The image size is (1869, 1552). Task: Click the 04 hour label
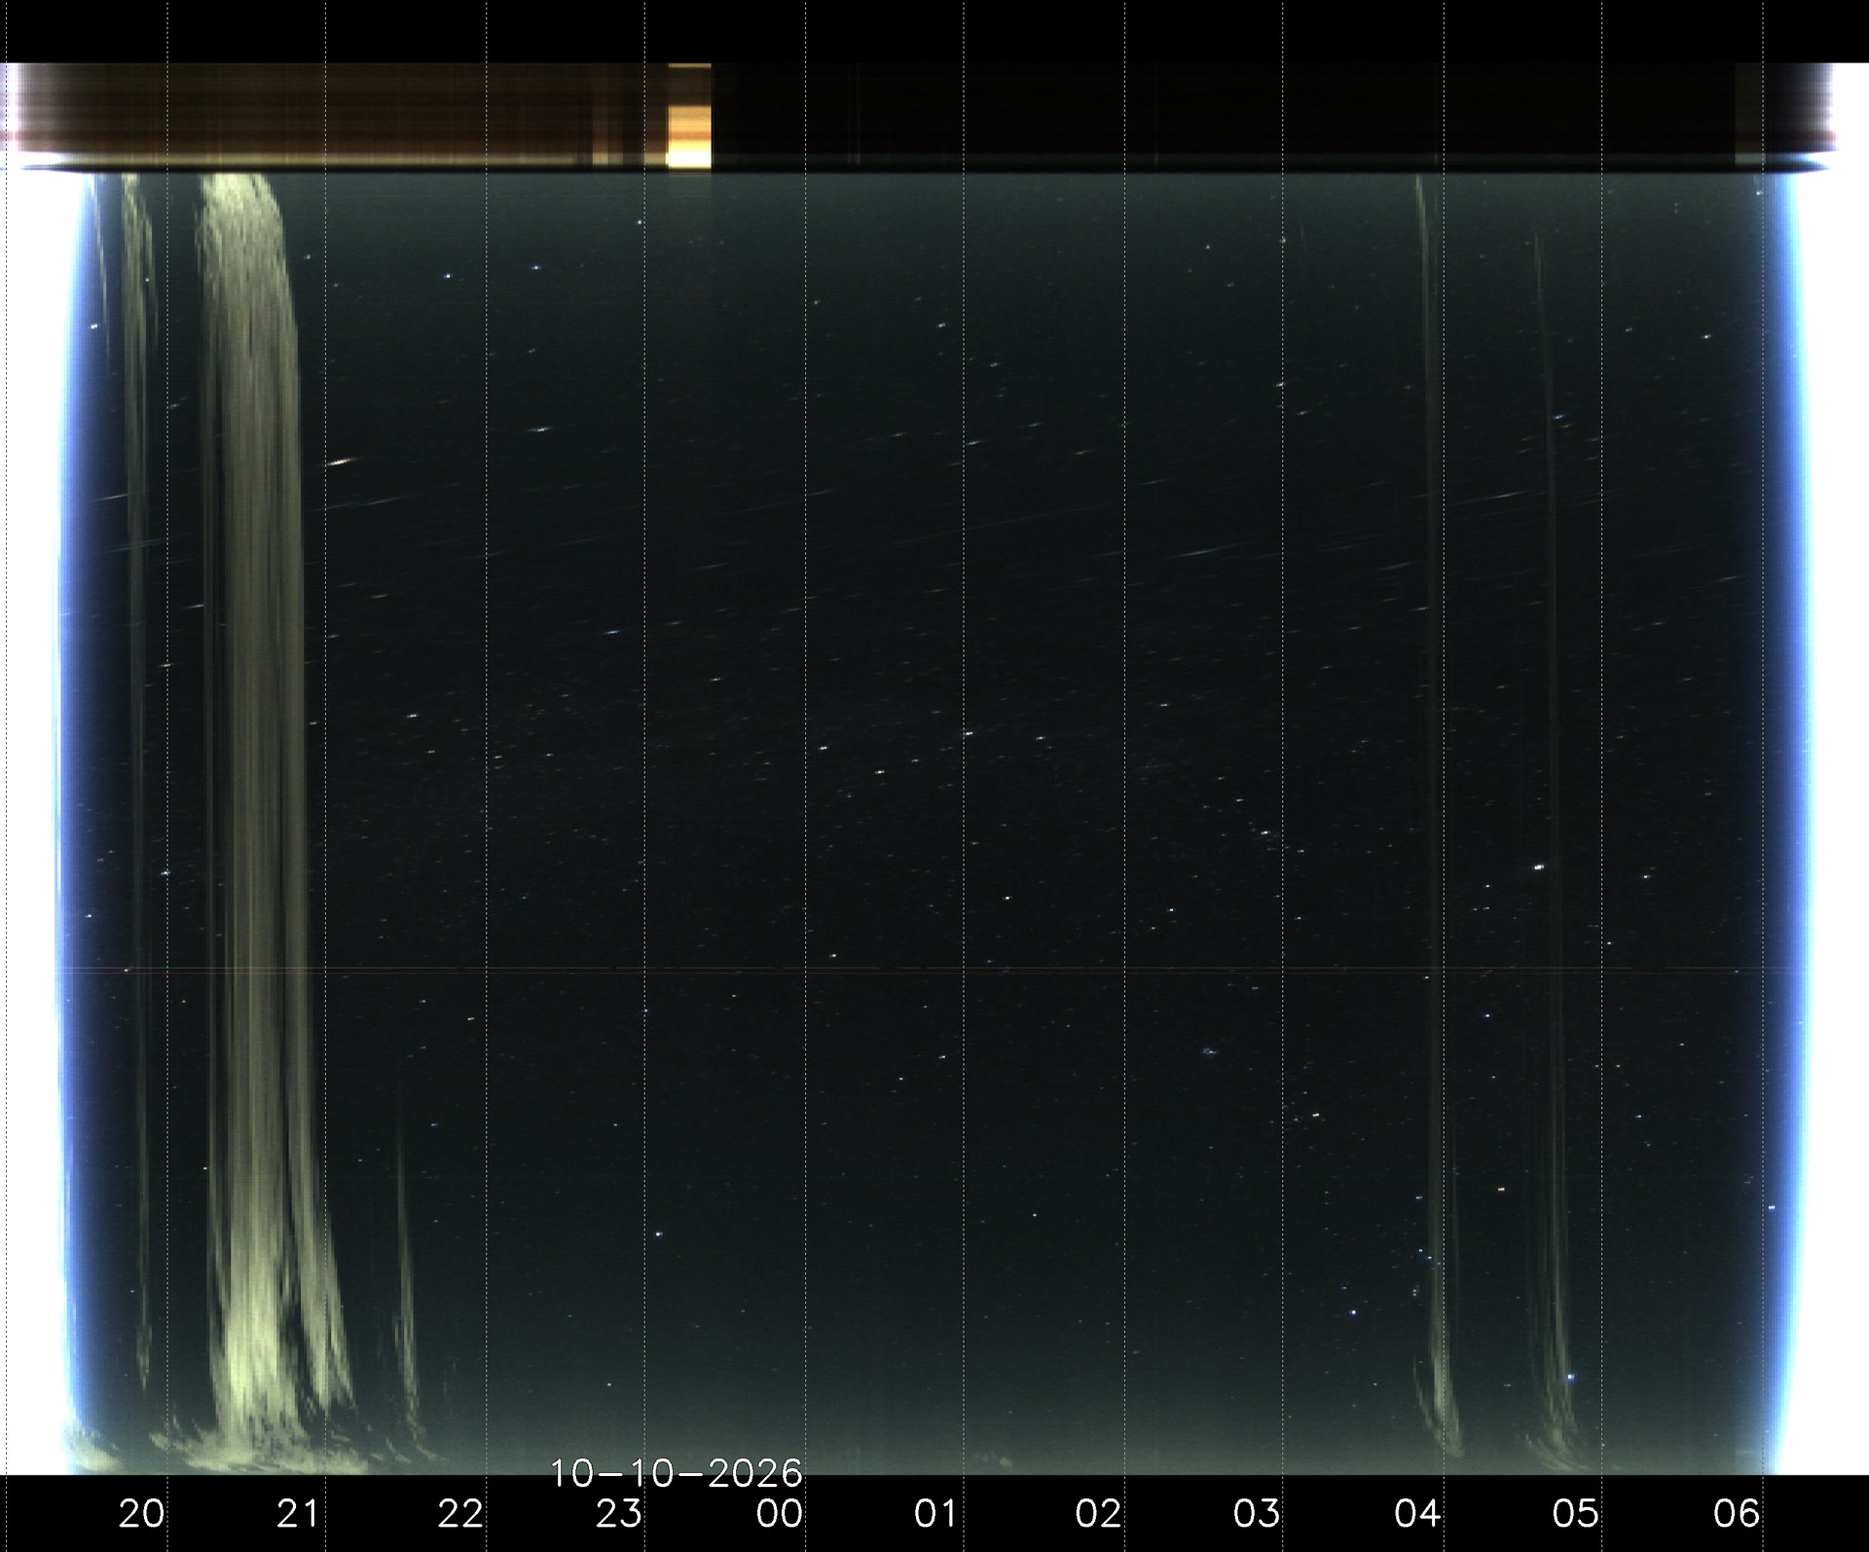(x=1417, y=1514)
